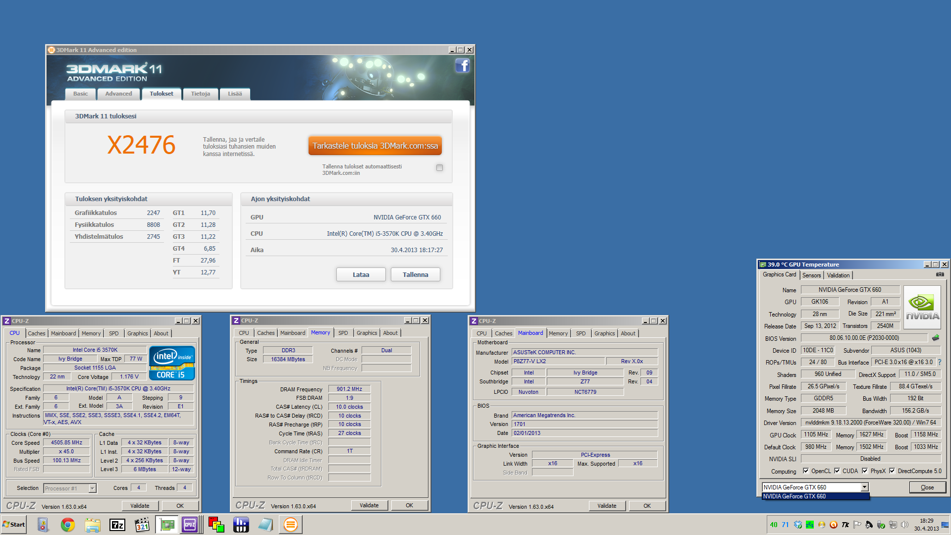Open Windows Explorer folder icon in taskbar
Image resolution: width=951 pixels, height=535 pixels.
(93, 525)
